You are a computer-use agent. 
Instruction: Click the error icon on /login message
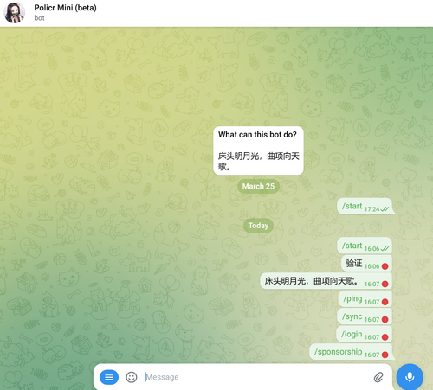pyautogui.click(x=385, y=337)
